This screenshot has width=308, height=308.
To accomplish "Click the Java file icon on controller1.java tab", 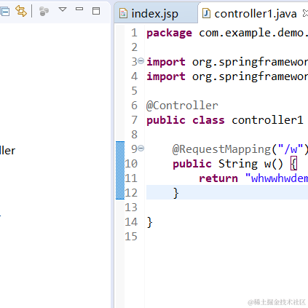I will tap(206, 14).
